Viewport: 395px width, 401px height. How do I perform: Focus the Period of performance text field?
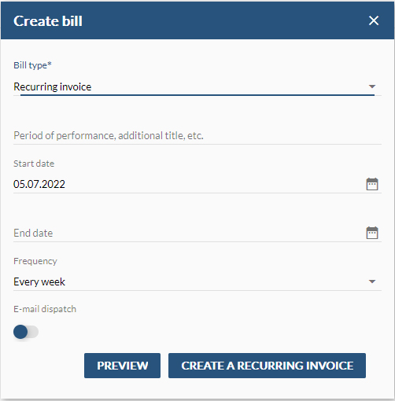tap(197, 135)
